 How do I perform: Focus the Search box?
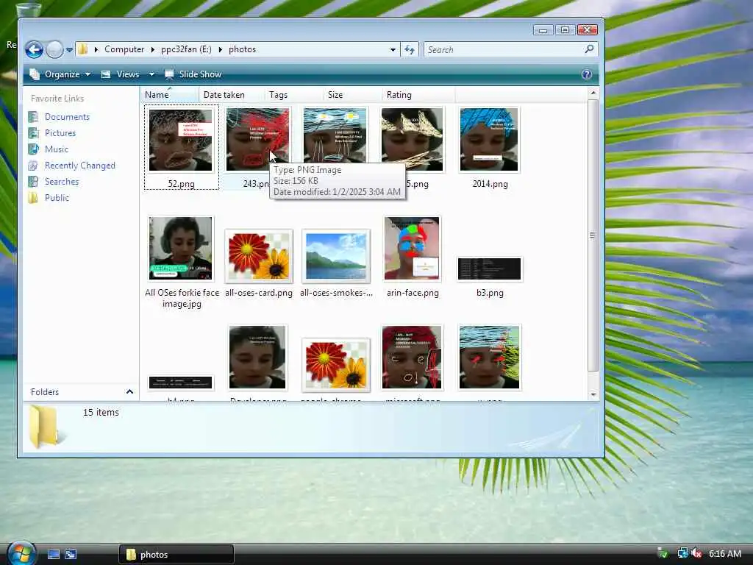[503, 49]
